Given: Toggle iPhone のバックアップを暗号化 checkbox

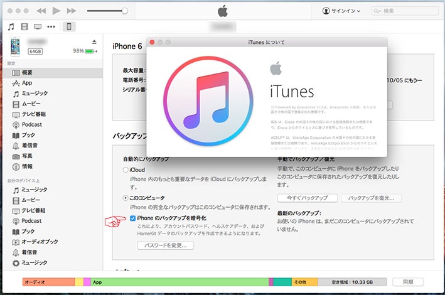Looking at the screenshot, I should 132,218.
